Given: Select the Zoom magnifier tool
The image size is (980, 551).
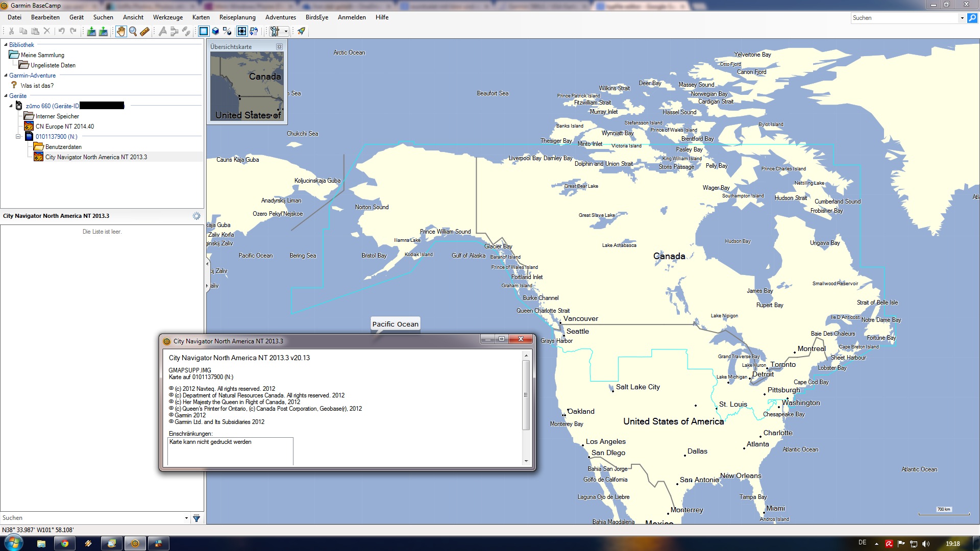Looking at the screenshot, I should pos(133,31).
